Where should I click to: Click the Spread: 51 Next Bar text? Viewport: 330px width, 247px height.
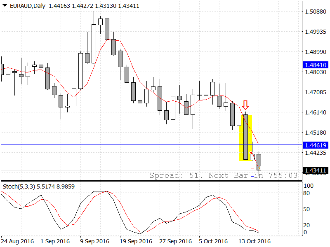(x=224, y=175)
